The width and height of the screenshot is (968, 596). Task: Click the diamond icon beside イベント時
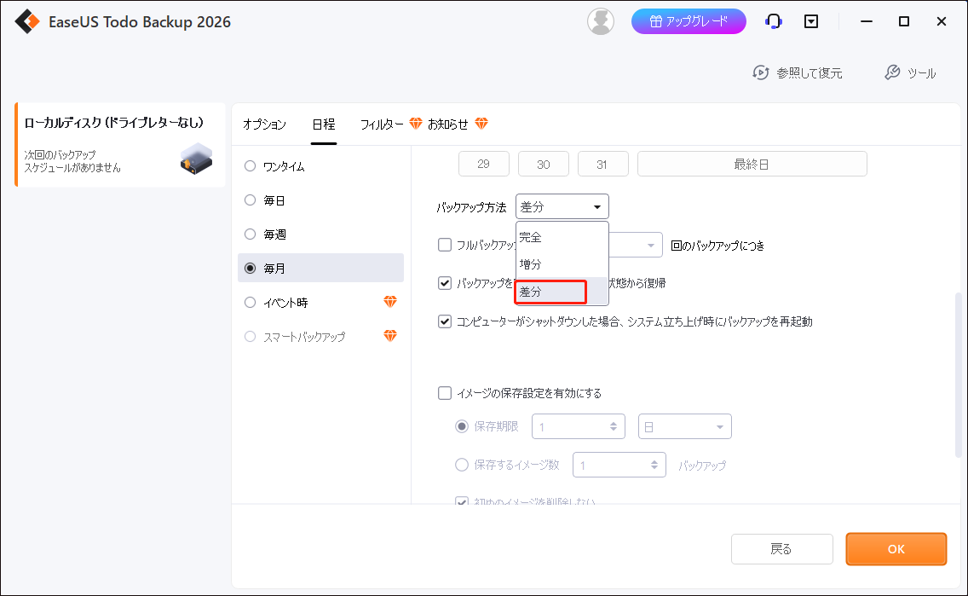[x=390, y=301]
